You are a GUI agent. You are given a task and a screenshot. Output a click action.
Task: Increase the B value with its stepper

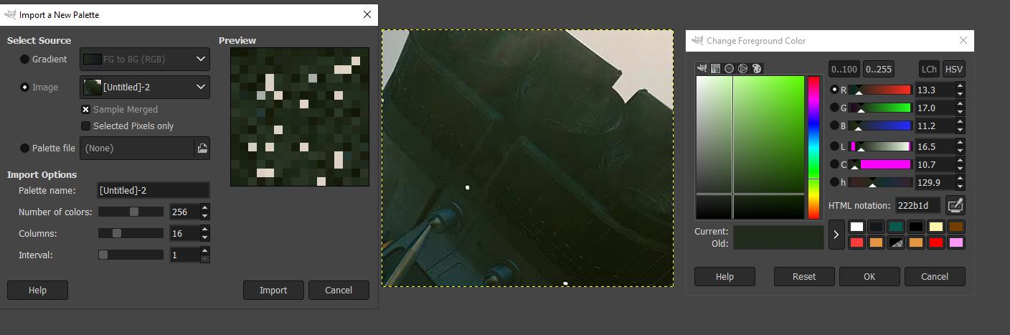(961, 122)
